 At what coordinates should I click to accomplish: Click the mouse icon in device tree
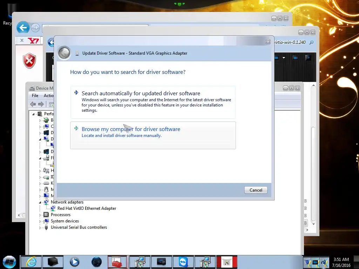click(x=46, y=189)
